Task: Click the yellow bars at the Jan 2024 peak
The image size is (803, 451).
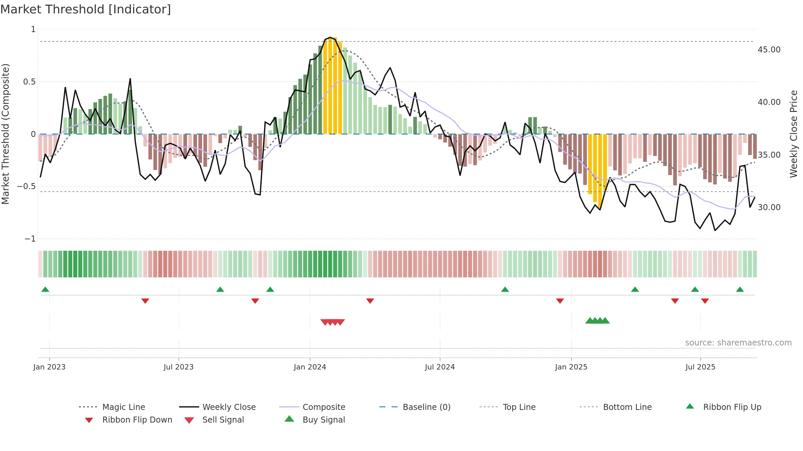Action: point(333,86)
